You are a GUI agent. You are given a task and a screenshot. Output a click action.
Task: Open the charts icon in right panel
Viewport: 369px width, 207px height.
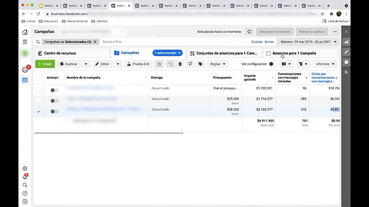point(346,42)
